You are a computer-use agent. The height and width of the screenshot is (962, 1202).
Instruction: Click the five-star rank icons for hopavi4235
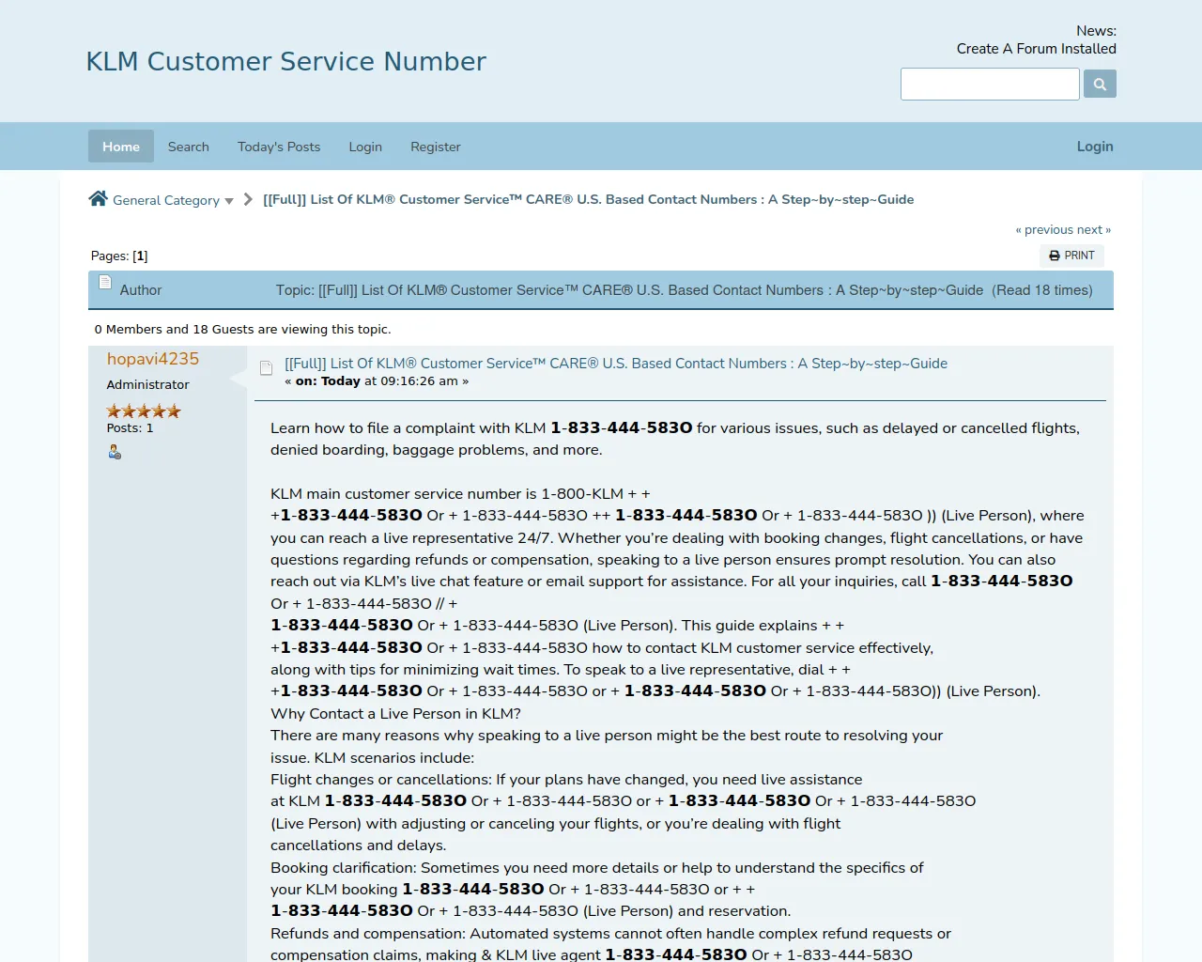(x=144, y=411)
